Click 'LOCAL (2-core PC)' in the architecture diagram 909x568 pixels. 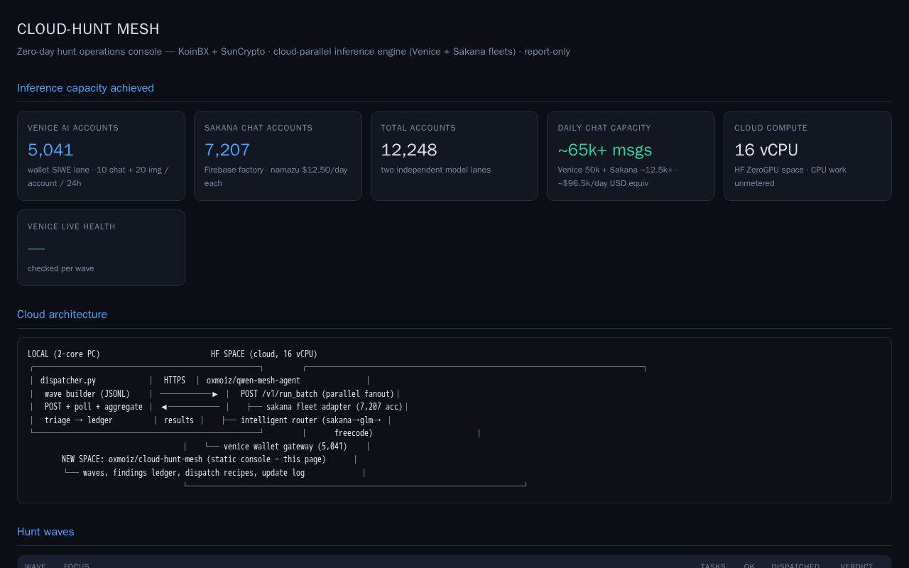coord(64,354)
